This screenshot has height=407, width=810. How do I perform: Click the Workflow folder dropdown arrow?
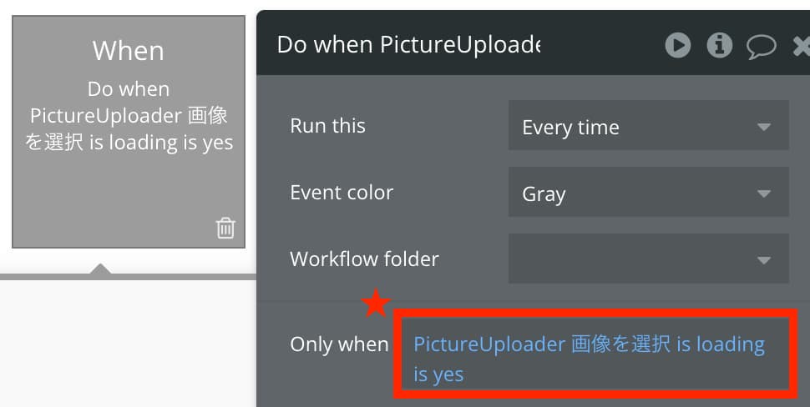point(763,260)
